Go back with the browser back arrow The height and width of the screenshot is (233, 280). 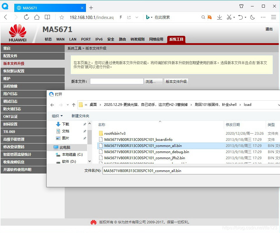tap(6, 17)
